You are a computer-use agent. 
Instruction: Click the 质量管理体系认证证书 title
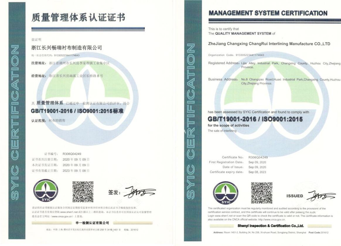click(x=78, y=18)
